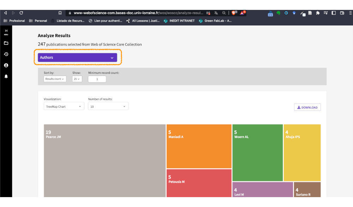Change the Show 25 dropdown

[x=77, y=79]
